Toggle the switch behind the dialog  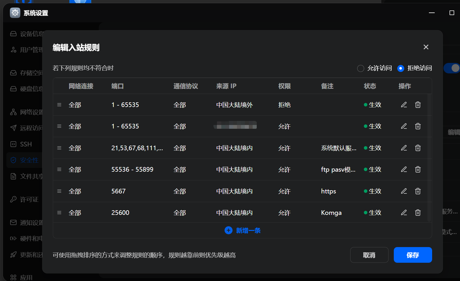[x=452, y=68]
